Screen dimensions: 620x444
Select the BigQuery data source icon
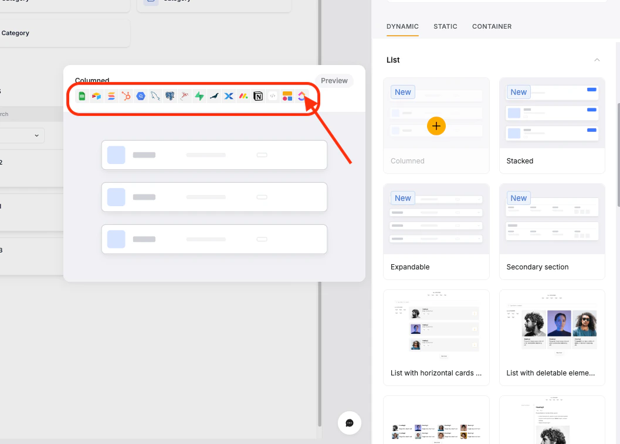pyautogui.click(x=140, y=96)
